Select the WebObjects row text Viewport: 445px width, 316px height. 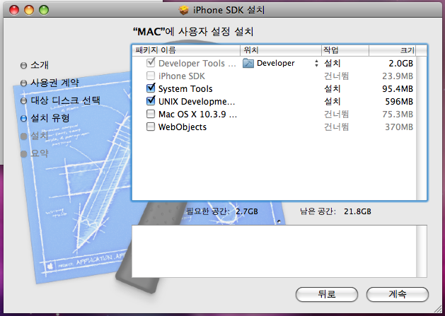click(x=183, y=127)
